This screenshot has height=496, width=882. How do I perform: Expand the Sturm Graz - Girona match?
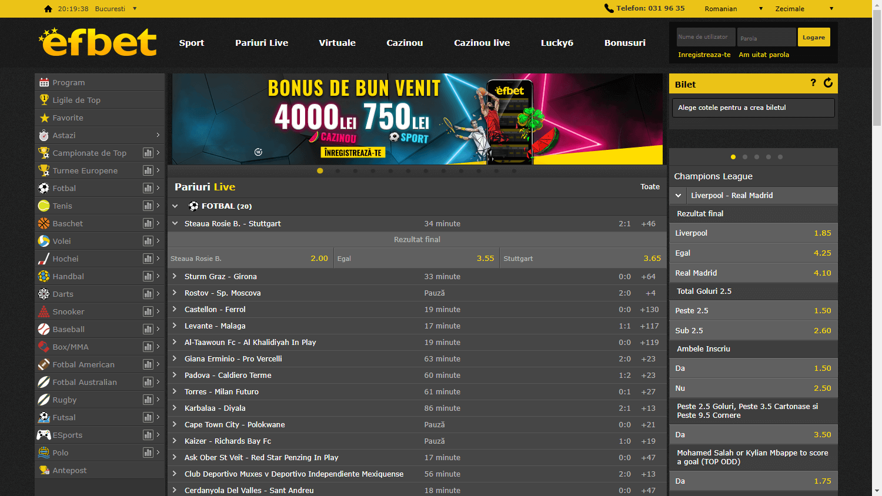tap(175, 276)
